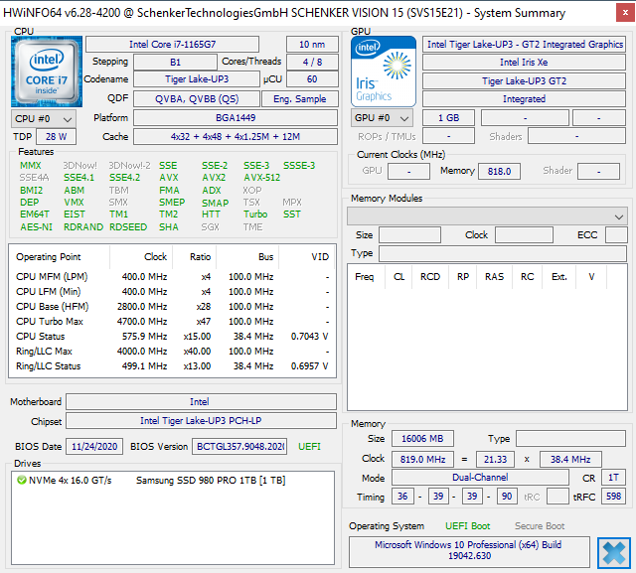Screen dimensions: 636x573
Task: Click the Intel Tiger Lake-UP3 PCH-LP chipset field
Action: click(202, 421)
